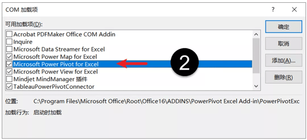Disable Microsoft Power View for Excel checkbox

pos(9,72)
